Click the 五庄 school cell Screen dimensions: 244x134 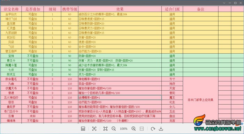click(172, 111)
